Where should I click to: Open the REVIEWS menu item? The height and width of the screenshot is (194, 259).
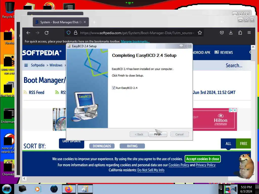(224, 53)
